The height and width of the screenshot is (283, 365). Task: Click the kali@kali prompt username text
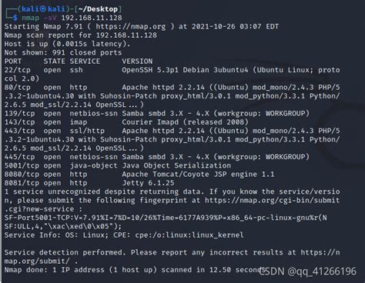click(43, 9)
